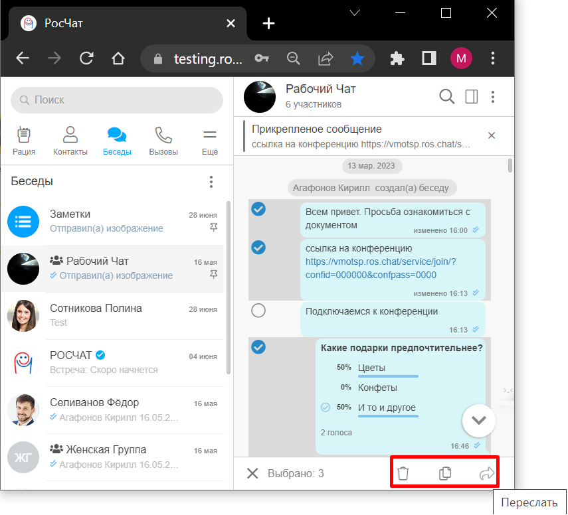Dismiss the pinned message banner

click(x=492, y=135)
